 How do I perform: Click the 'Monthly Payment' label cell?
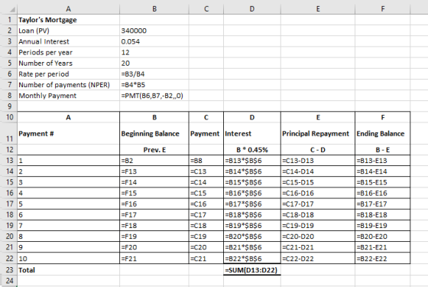[x=68, y=96]
